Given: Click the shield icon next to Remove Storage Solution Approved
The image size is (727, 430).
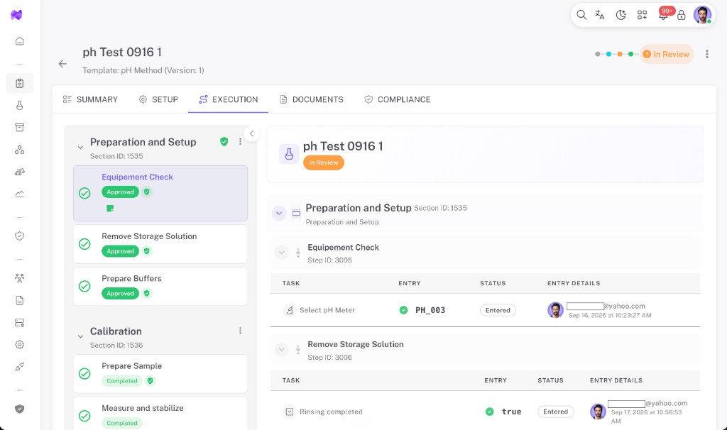Looking at the screenshot, I should pos(146,251).
